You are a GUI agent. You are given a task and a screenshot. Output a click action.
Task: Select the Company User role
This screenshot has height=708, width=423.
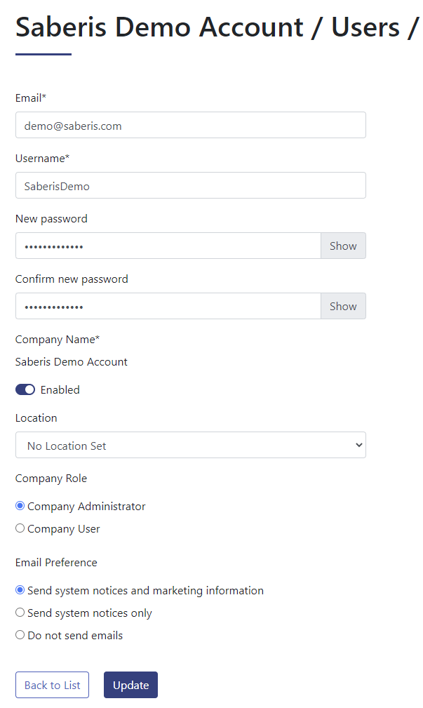[20, 528]
